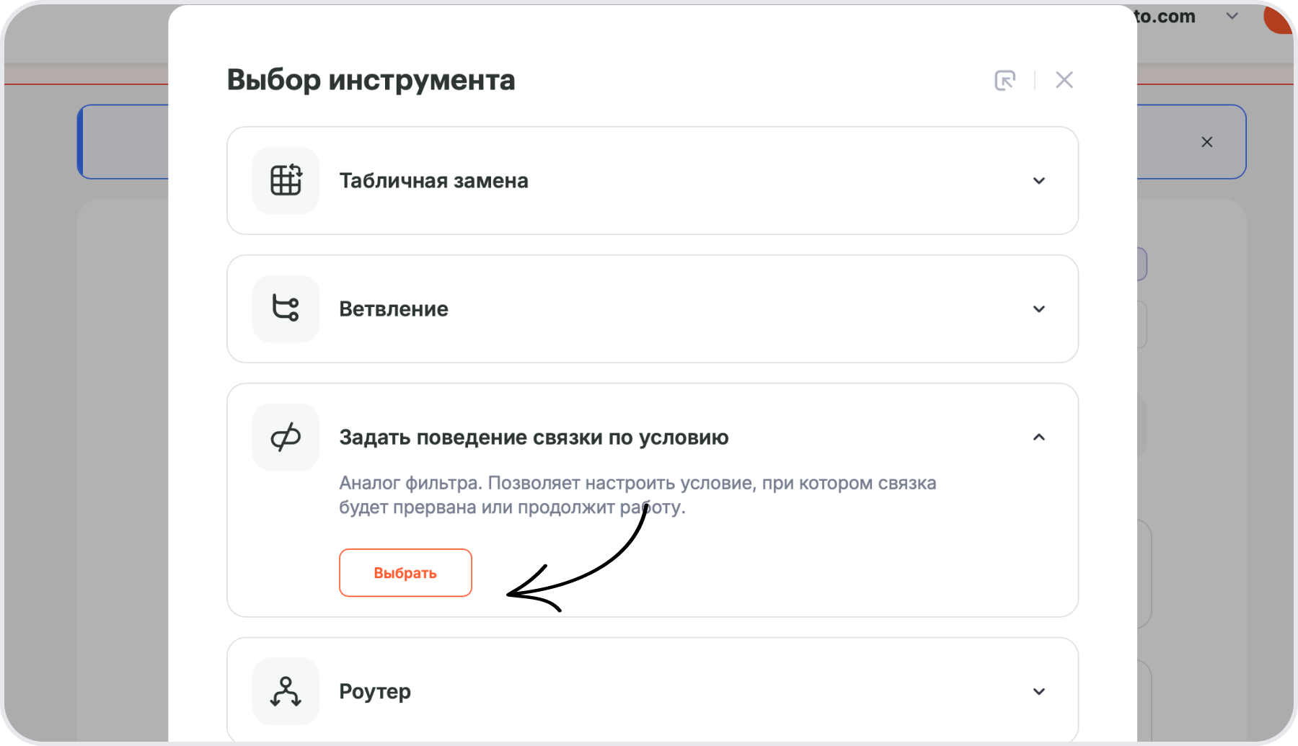Dismiss the blue banner behind the dialog

1206,142
